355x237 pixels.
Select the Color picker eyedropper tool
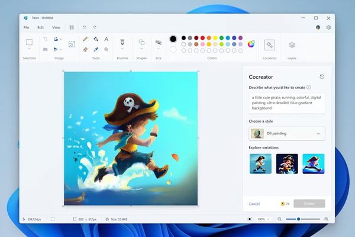click(96, 49)
